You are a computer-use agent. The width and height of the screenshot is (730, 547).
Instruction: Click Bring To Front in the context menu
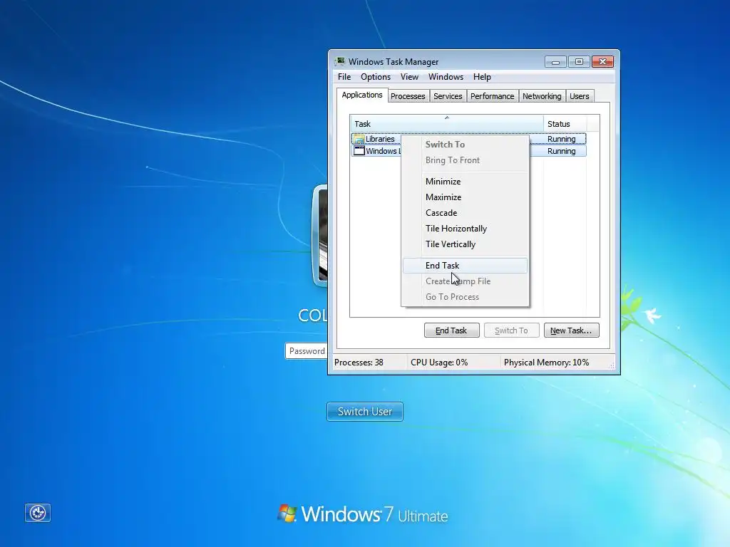tap(465, 160)
